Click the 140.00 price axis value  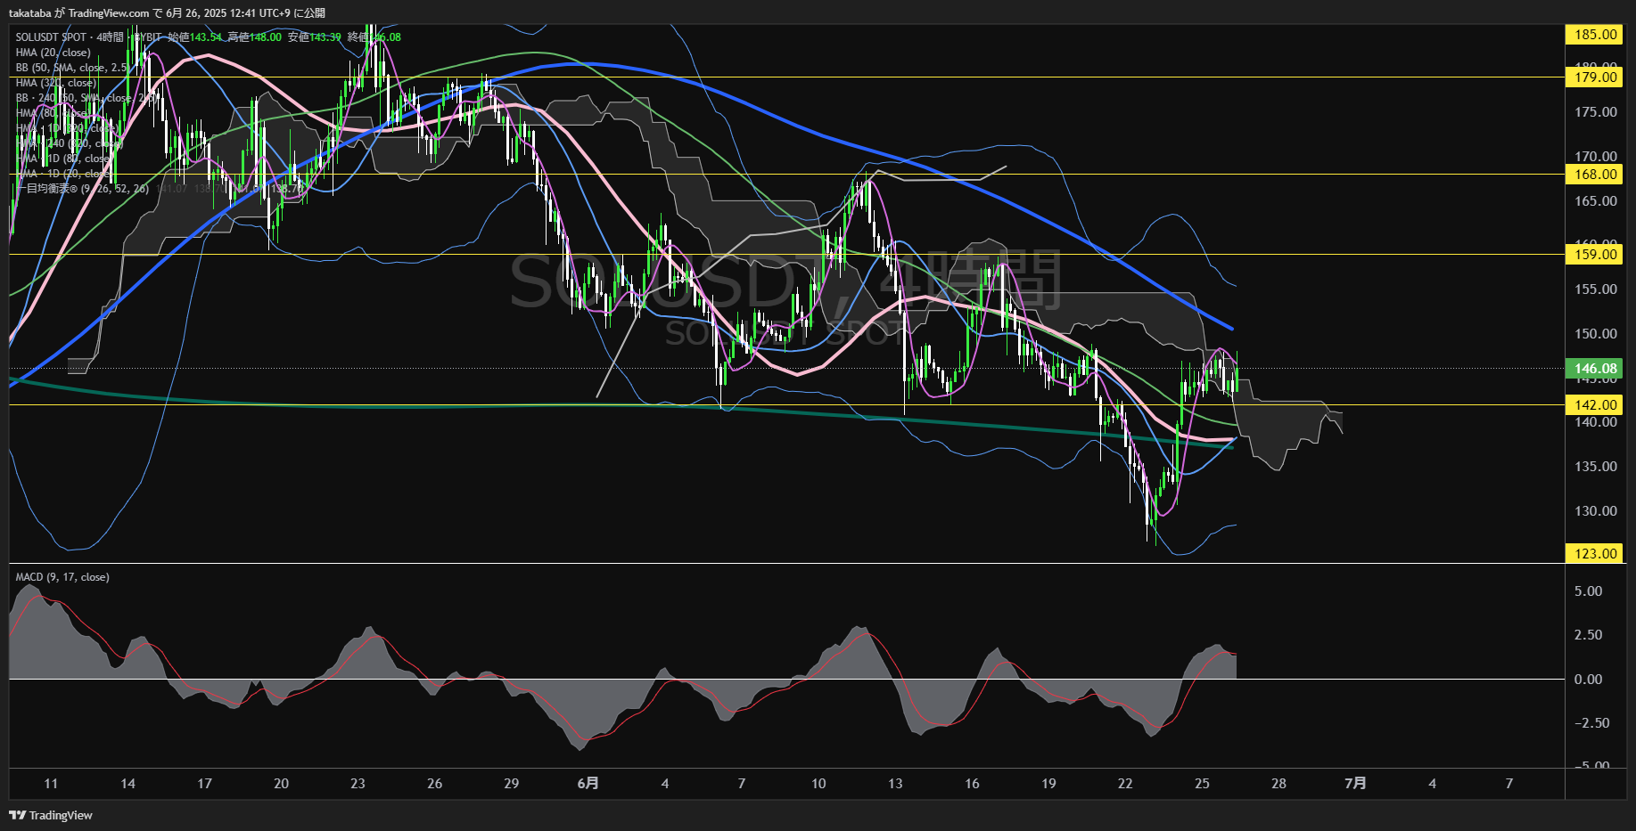tap(1596, 422)
